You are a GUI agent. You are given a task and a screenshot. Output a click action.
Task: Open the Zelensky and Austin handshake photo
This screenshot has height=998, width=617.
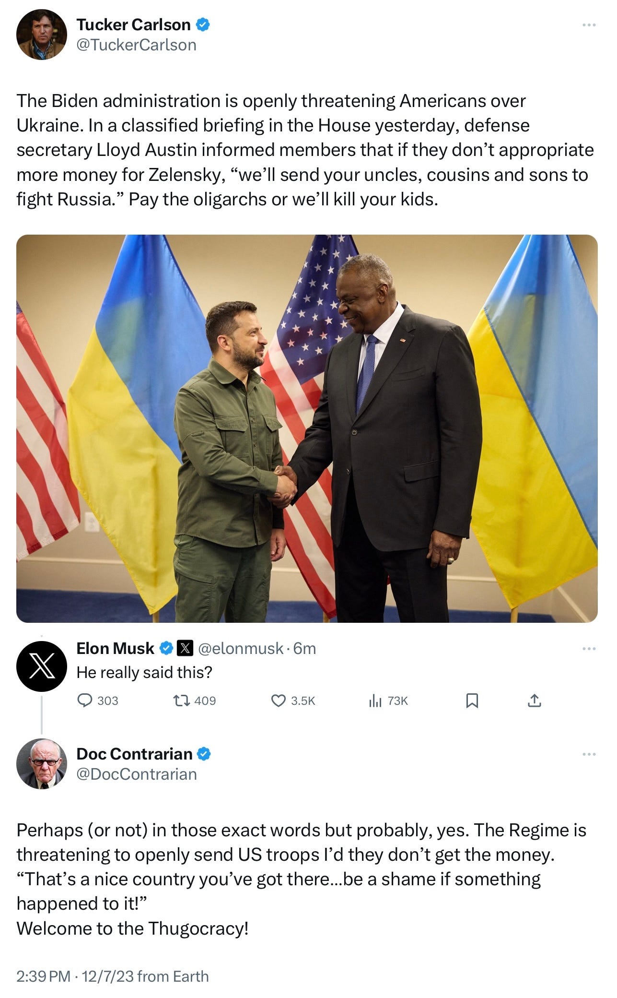pos(307,428)
